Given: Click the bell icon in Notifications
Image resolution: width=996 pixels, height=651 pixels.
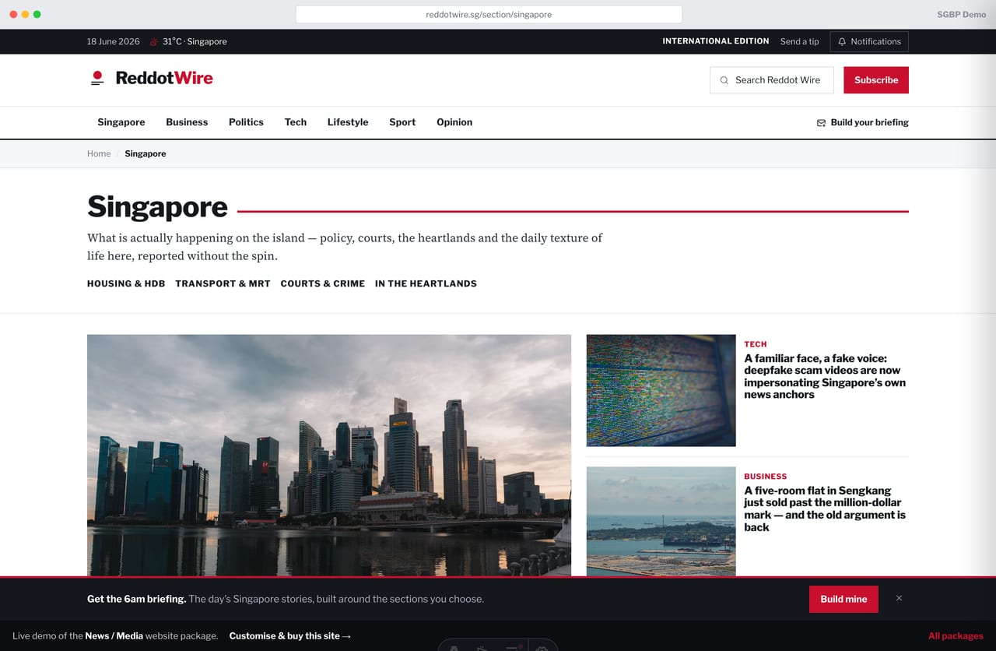Looking at the screenshot, I should coord(842,42).
